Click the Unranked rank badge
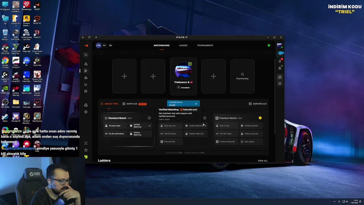 [183, 88]
